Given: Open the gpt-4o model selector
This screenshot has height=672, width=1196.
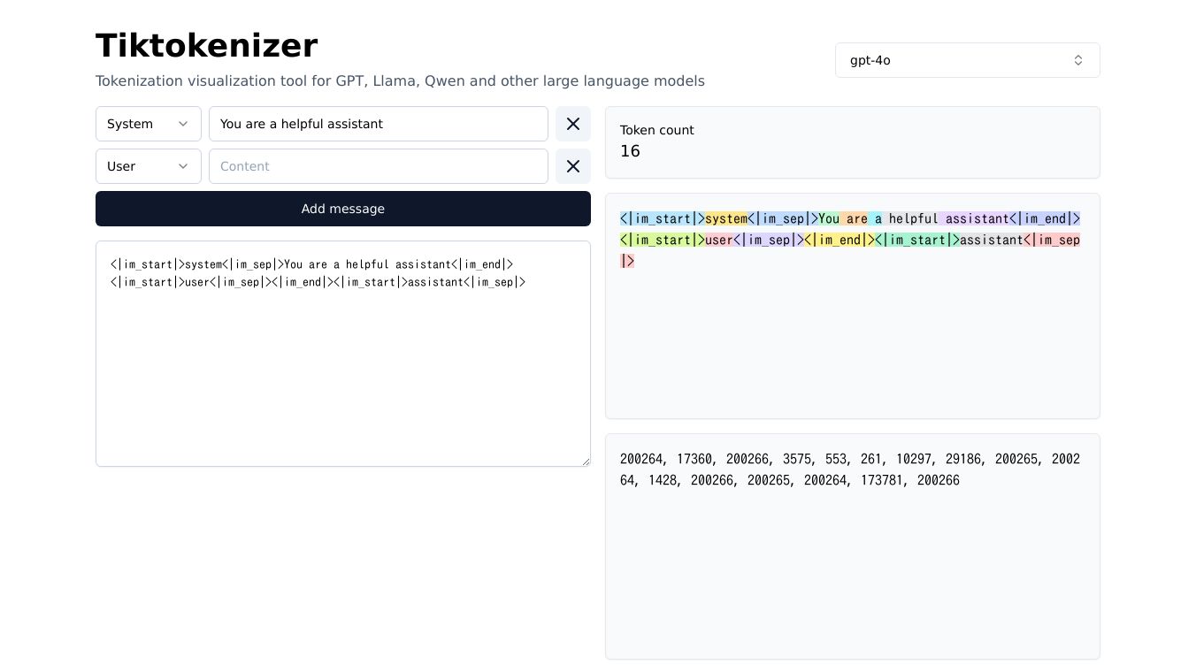Looking at the screenshot, I should [x=967, y=60].
